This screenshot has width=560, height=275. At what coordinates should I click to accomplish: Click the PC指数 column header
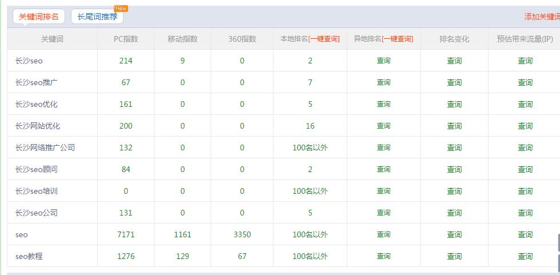click(126, 39)
